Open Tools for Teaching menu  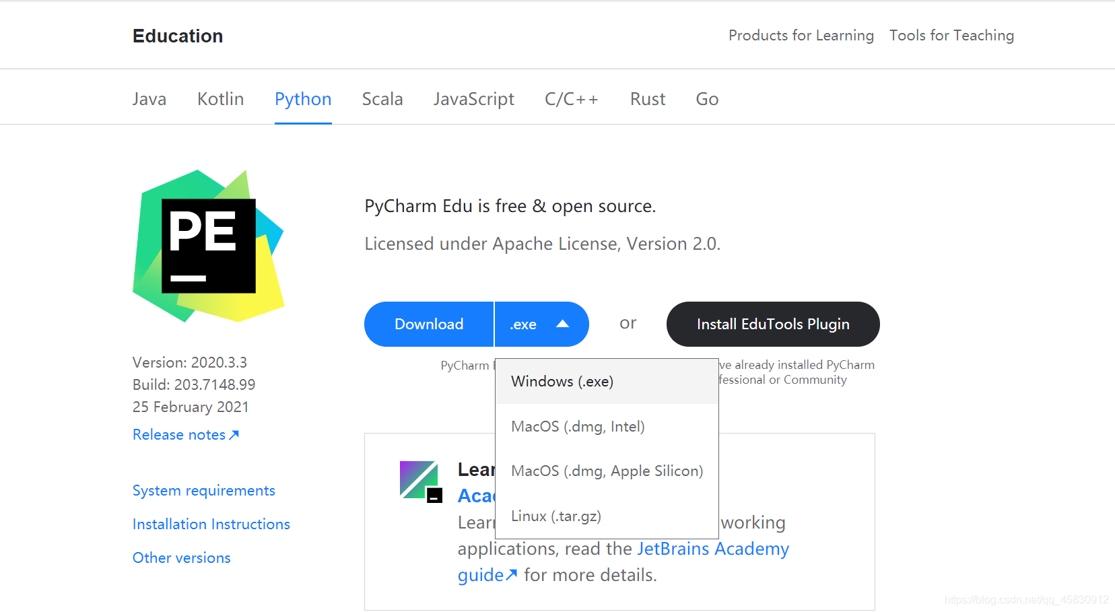coord(951,35)
